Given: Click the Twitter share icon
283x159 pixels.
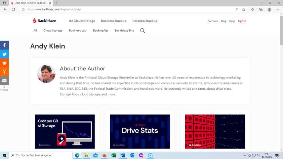Looking at the screenshot, I should click(x=4, y=54).
